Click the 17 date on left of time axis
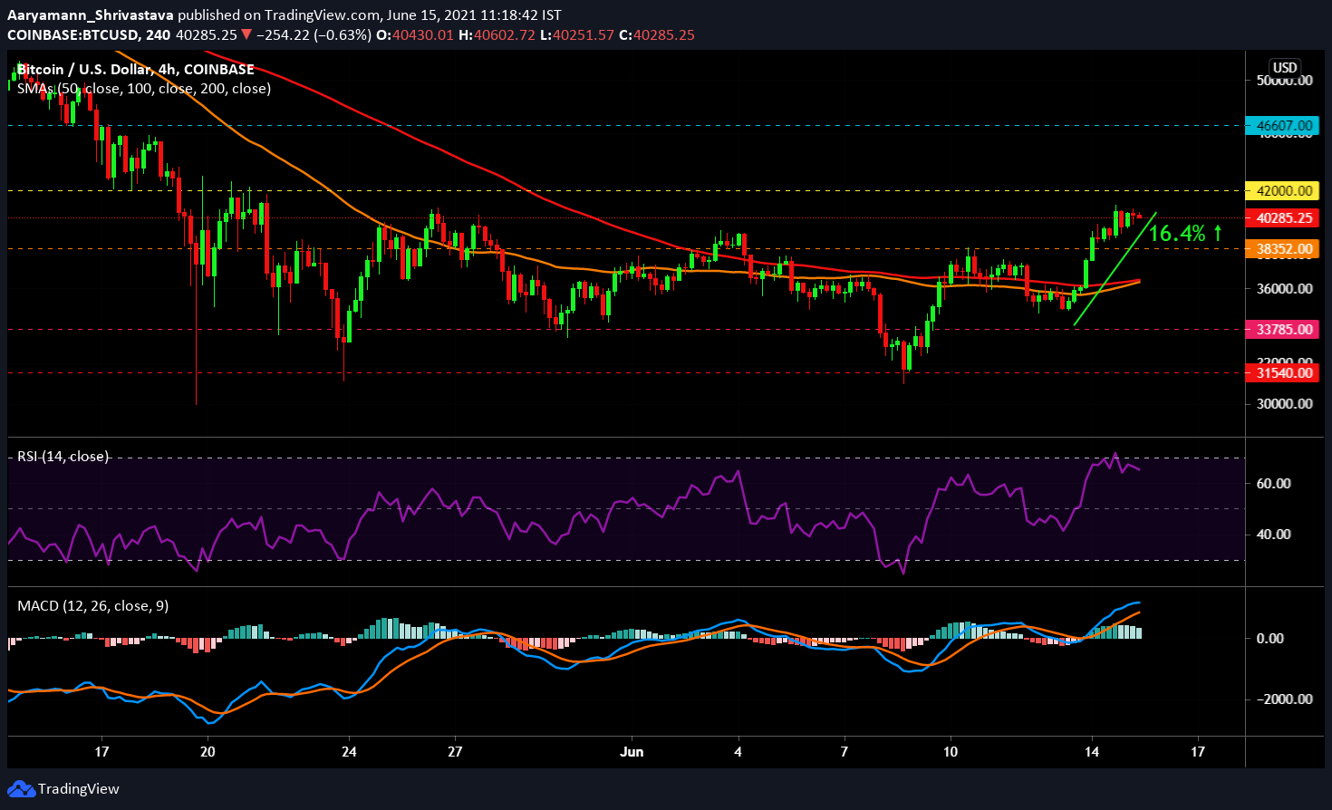Image resolution: width=1332 pixels, height=810 pixels. coord(101,751)
